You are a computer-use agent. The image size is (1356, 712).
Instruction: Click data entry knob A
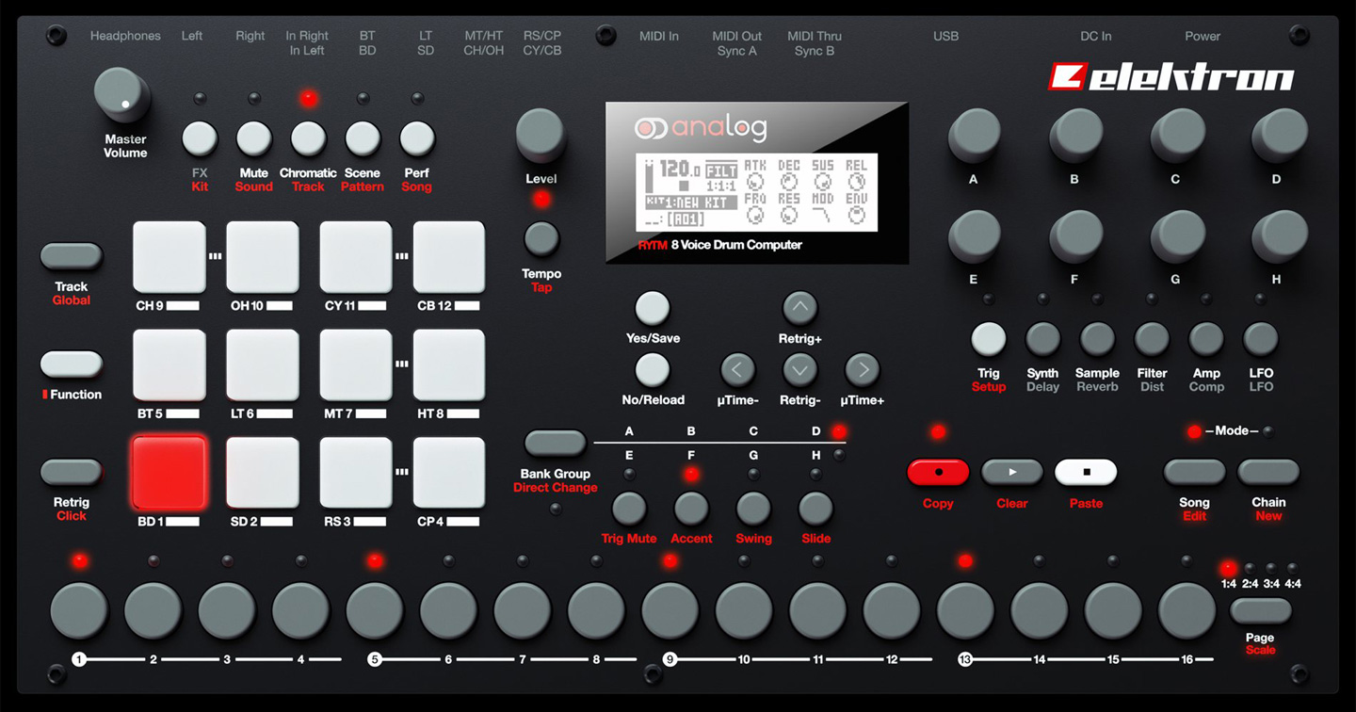(975, 136)
